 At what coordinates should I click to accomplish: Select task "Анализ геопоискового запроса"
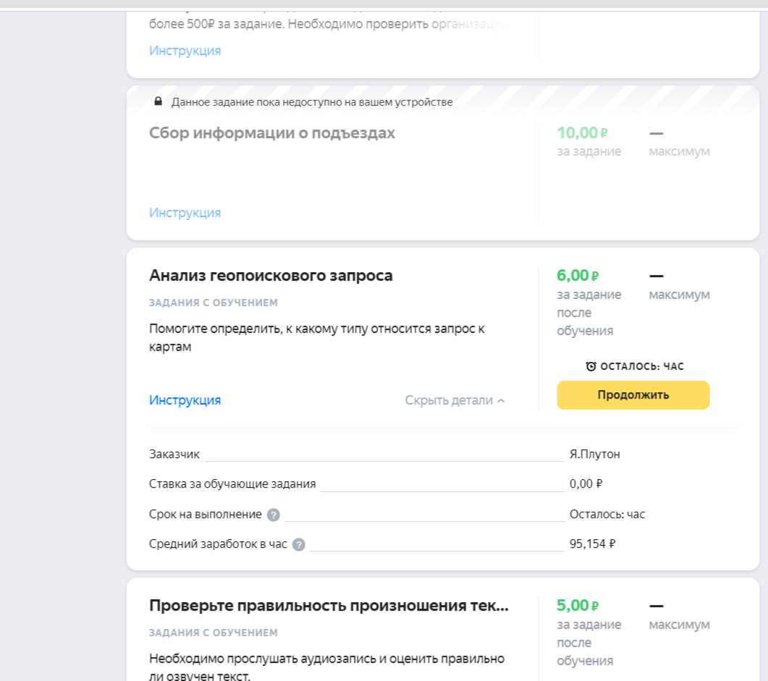tap(271, 276)
